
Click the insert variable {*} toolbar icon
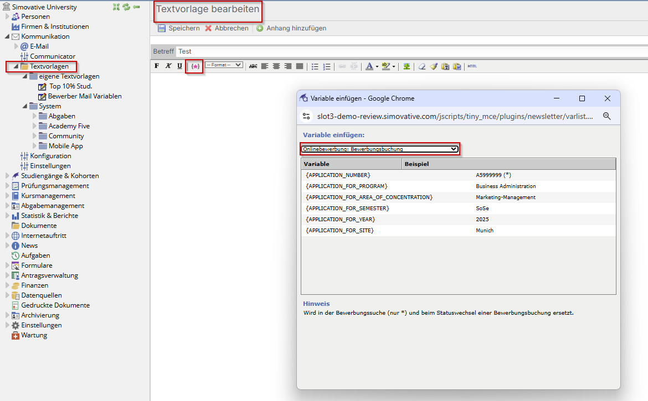[x=195, y=66]
